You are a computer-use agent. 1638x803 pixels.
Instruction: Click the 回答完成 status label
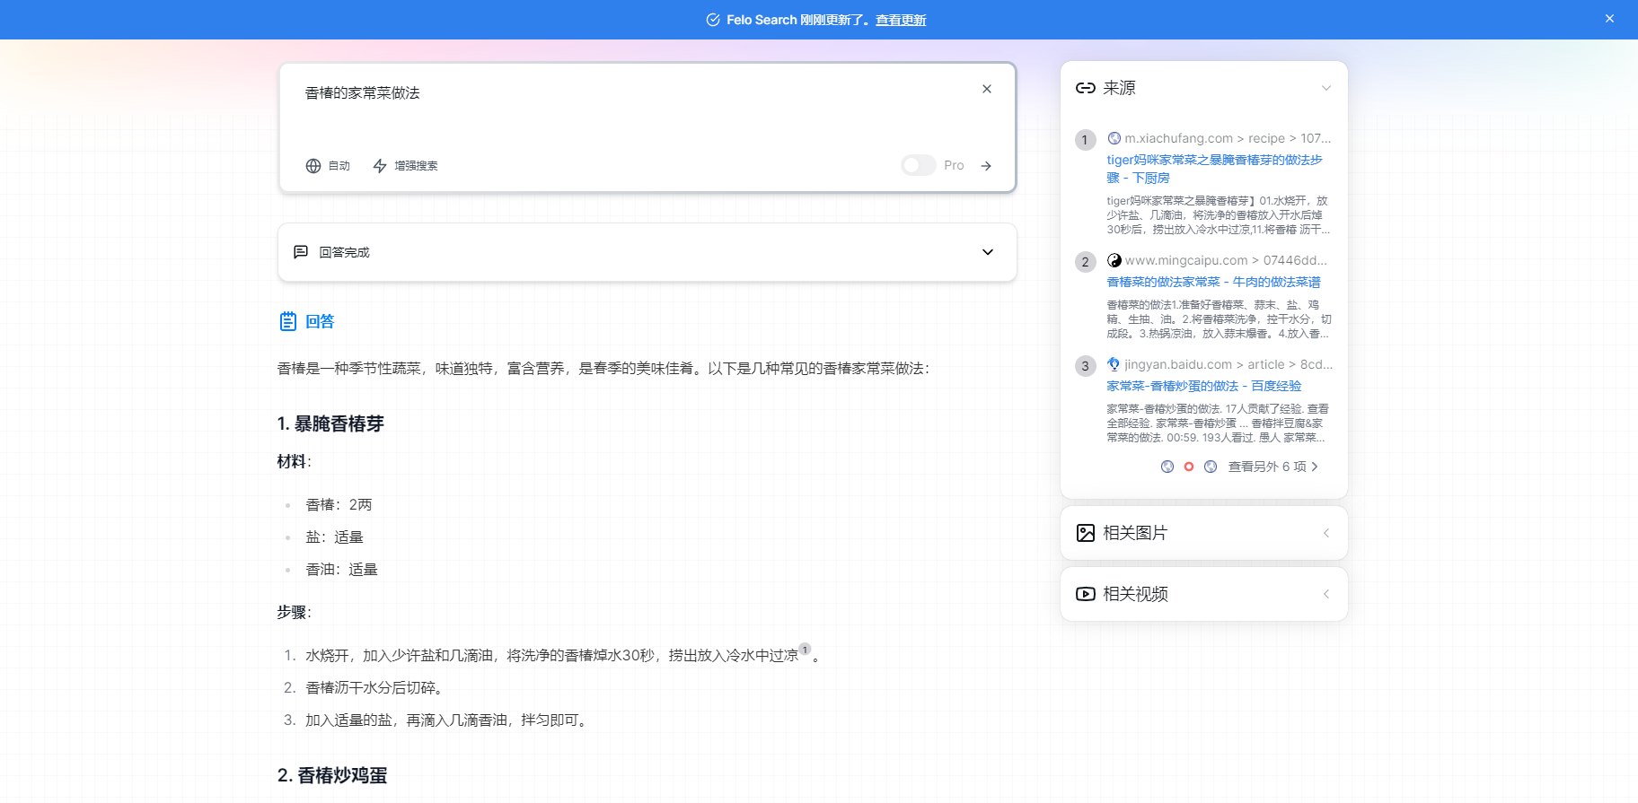click(345, 252)
